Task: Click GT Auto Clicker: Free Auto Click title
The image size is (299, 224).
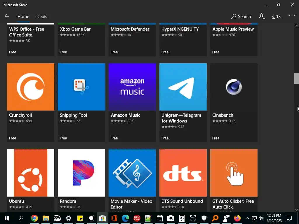Action: coord(233,204)
